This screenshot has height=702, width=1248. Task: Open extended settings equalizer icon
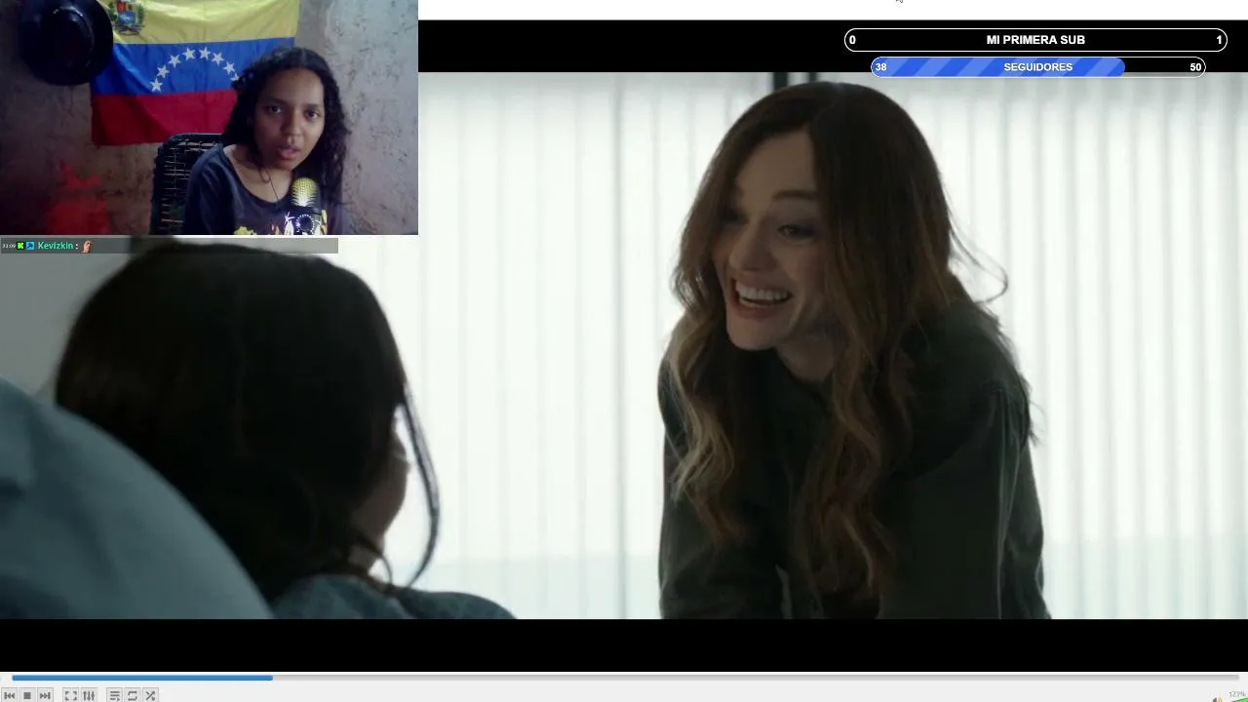pyautogui.click(x=89, y=695)
